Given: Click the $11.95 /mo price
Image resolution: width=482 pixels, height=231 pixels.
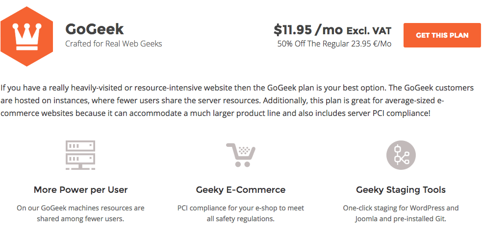Looking at the screenshot, I should (308, 30).
